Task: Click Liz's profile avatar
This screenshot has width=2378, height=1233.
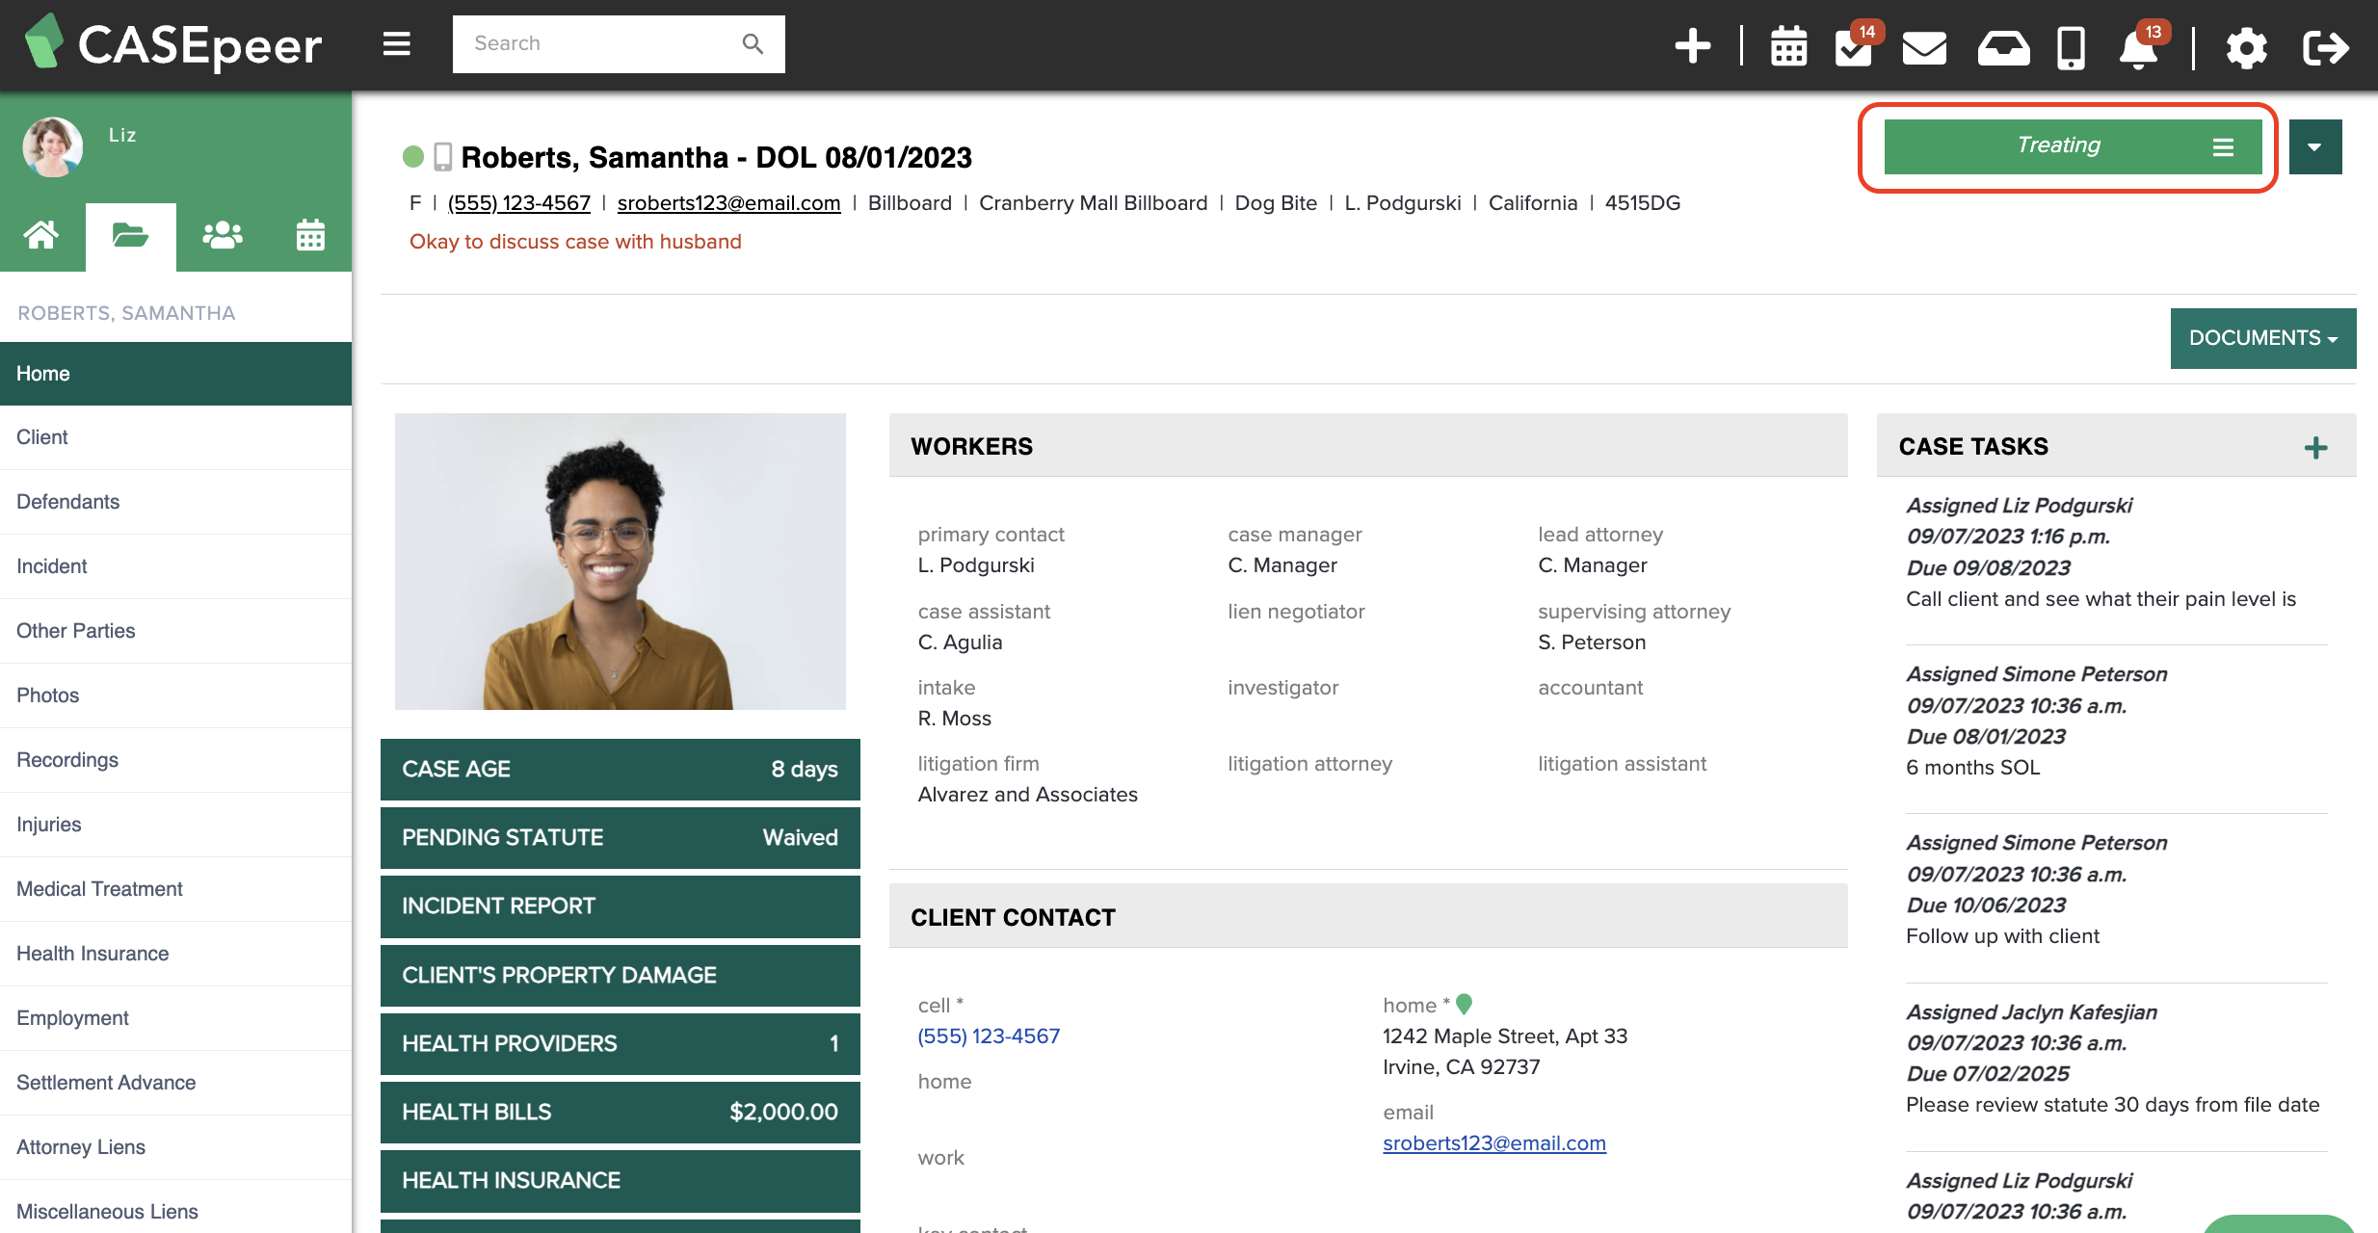Action: (x=53, y=146)
